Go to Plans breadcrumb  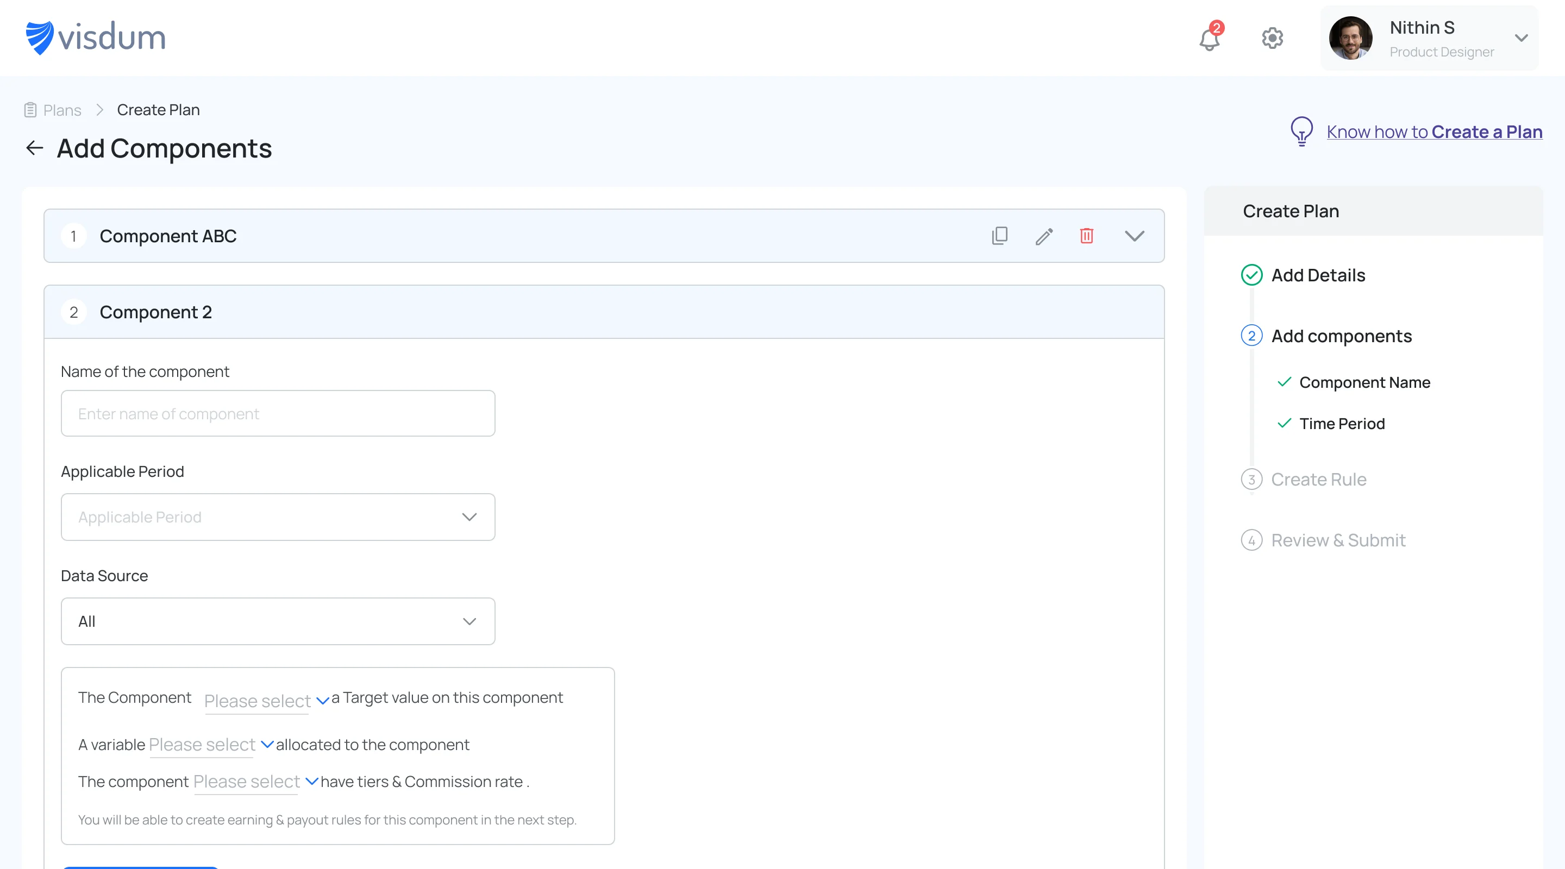pos(62,110)
